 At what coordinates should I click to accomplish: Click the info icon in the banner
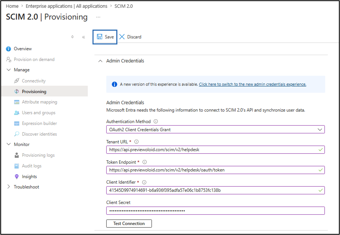point(114,84)
